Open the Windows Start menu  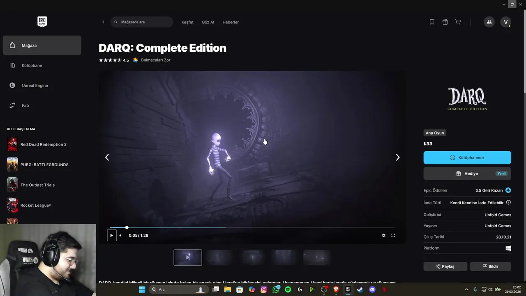tap(142, 289)
